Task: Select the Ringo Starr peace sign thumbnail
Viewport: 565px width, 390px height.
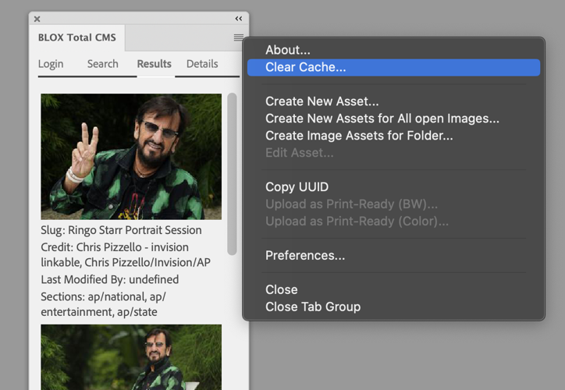Action: click(x=131, y=157)
